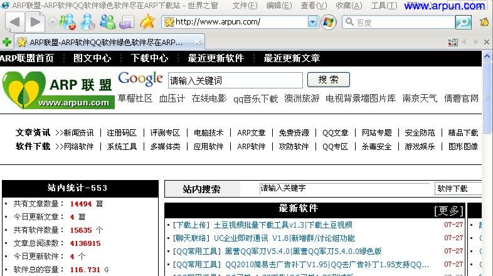Open a new tab with green plus
The width and height of the screenshot is (493, 276).
(x=7, y=42)
